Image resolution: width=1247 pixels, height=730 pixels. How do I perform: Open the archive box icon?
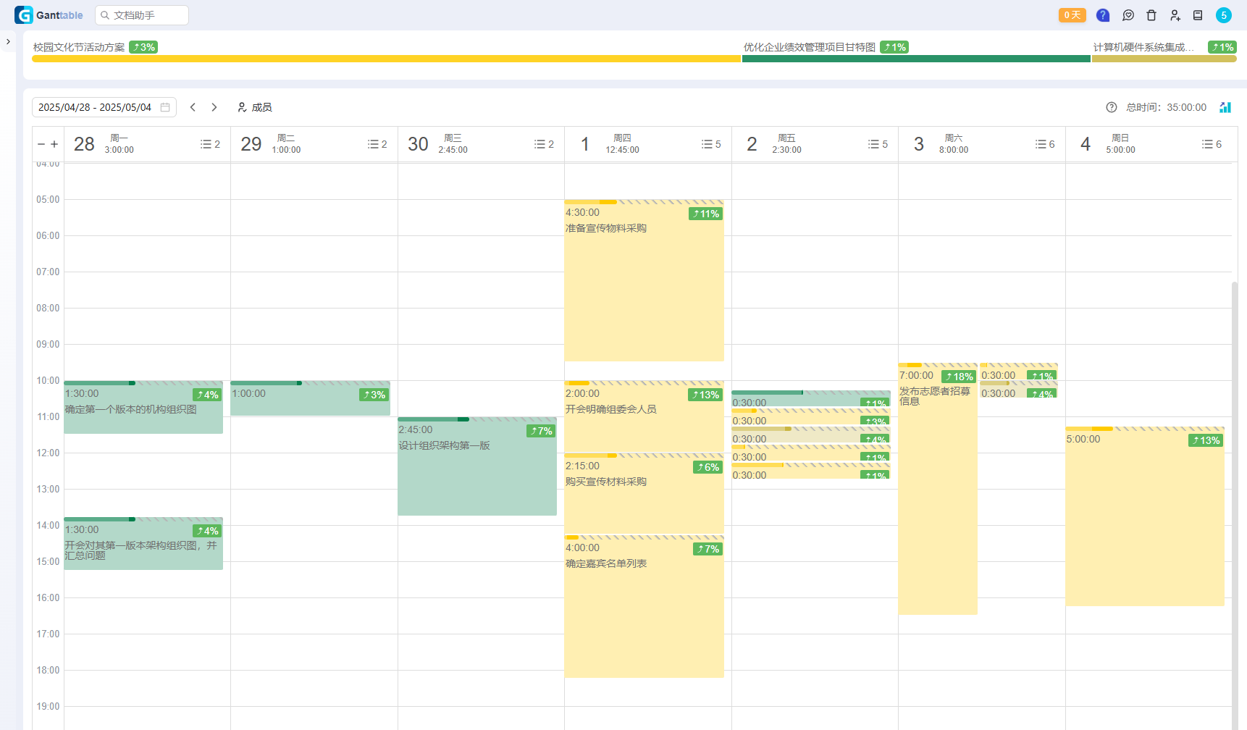click(x=1198, y=15)
